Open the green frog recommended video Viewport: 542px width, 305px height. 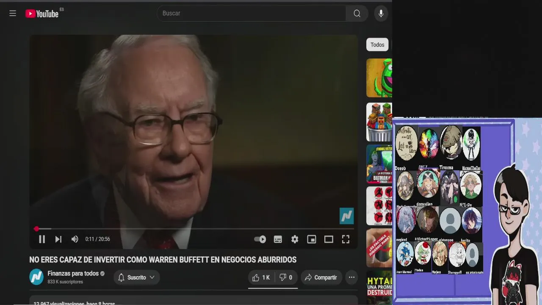point(379,78)
